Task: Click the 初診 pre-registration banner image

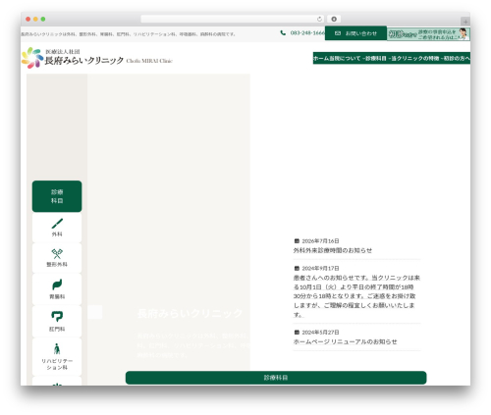Action: (428, 34)
